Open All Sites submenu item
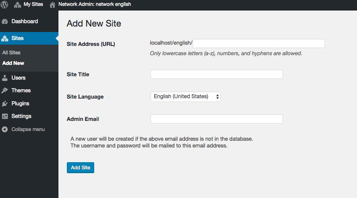Image resolution: width=357 pixels, height=198 pixels. coord(11,53)
